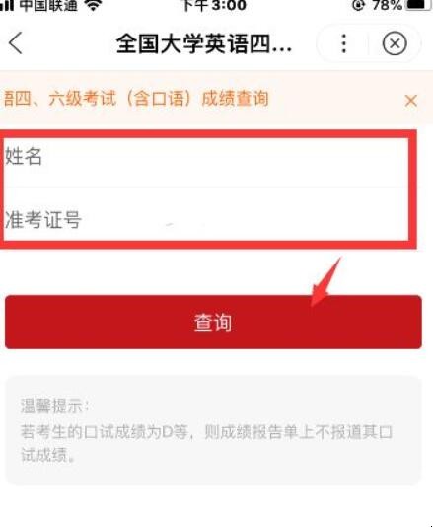Viewport: 433px width, 527px height.
Task: Tap the 78% battery percentage text
Action: [x=387, y=5]
